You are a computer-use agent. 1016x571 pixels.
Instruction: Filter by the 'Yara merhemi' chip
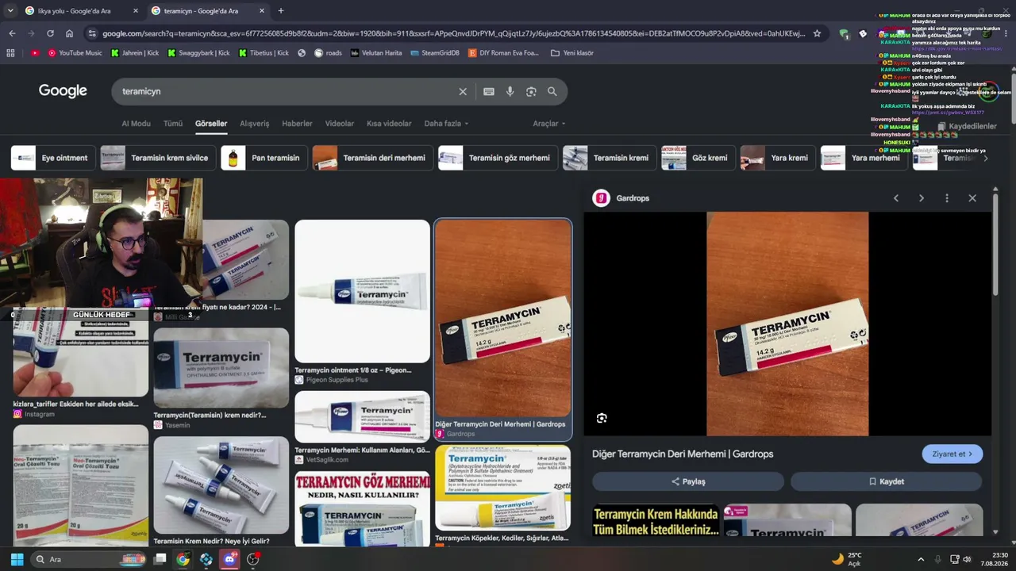[x=864, y=158]
